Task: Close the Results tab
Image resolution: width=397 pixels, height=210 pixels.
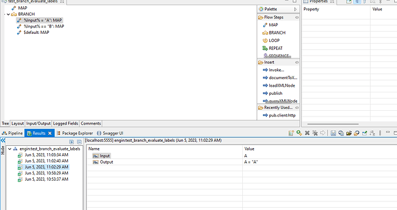Action: tap(50, 133)
